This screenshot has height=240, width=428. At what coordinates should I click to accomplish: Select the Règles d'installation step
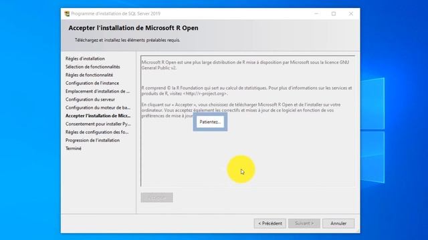coord(85,59)
